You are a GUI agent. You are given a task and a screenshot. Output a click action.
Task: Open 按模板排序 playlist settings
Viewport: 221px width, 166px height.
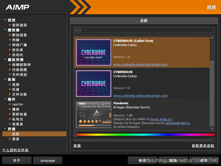click(21, 65)
